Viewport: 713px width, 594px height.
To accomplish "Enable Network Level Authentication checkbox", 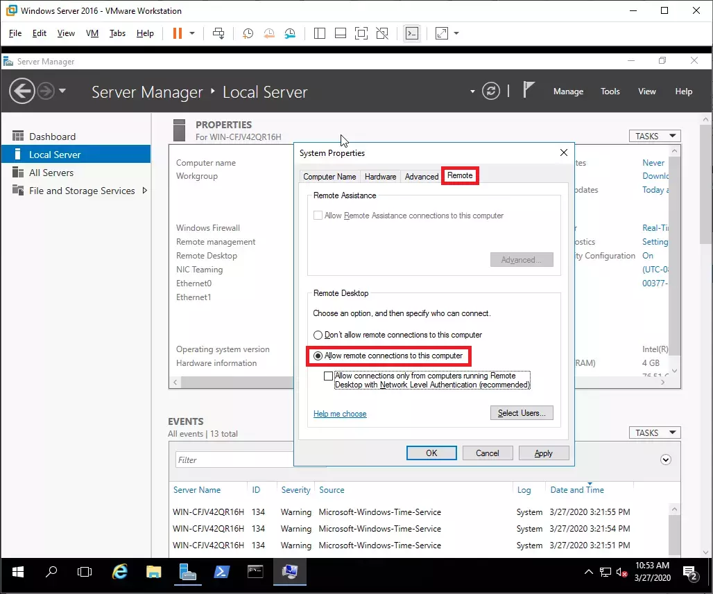I will pyautogui.click(x=328, y=376).
